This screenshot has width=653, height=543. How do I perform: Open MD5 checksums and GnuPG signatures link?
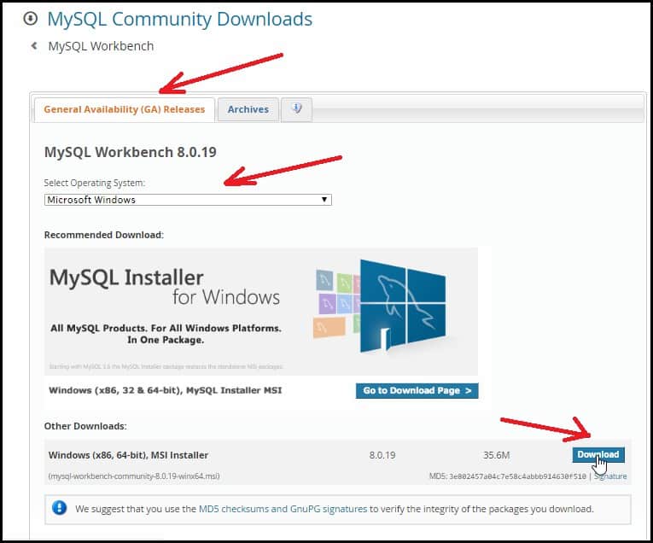pos(283,509)
